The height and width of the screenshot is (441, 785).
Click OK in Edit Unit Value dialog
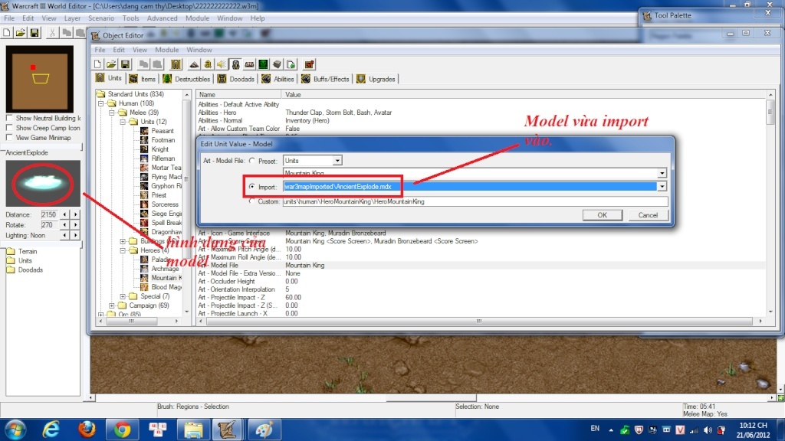[x=603, y=215]
